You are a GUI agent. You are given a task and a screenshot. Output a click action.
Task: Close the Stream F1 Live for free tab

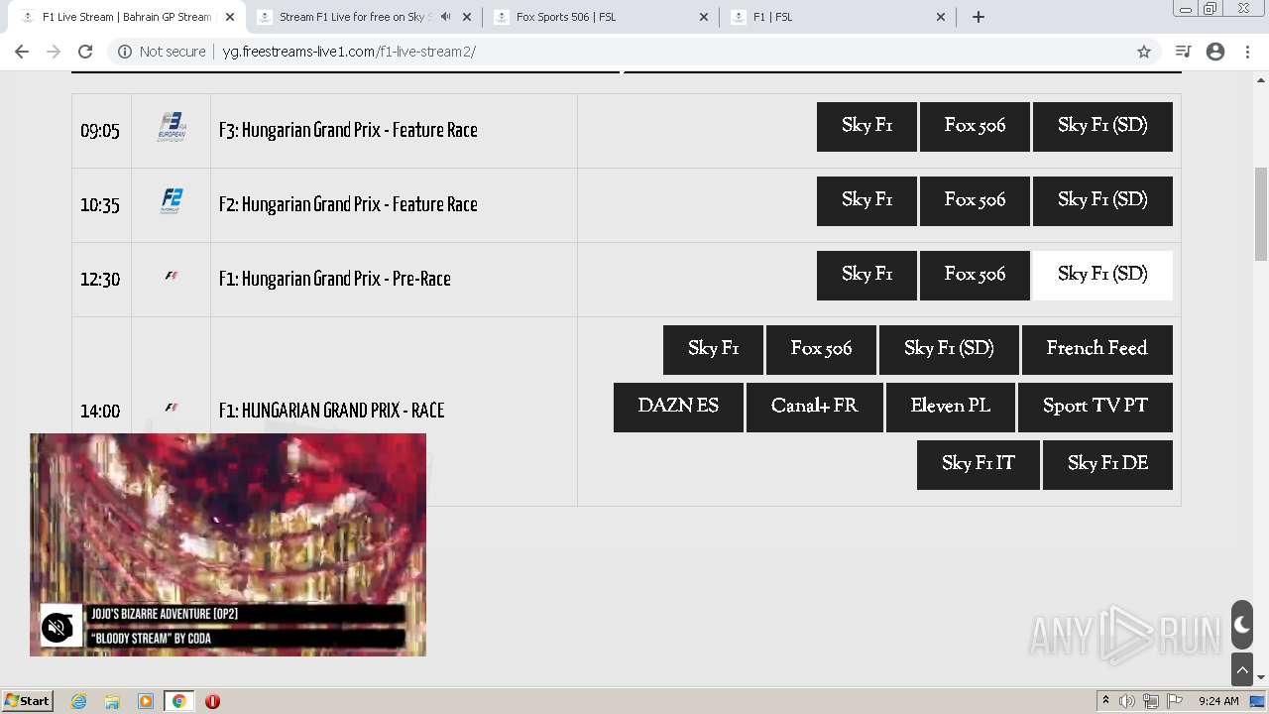pos(467,17)
